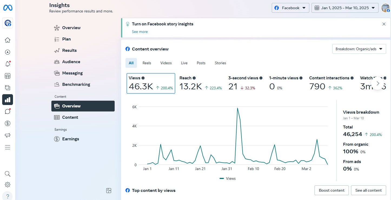The width and height of the screenshot is (391, 200).
Task: Click the Help question mark icon
Action: 8,196
